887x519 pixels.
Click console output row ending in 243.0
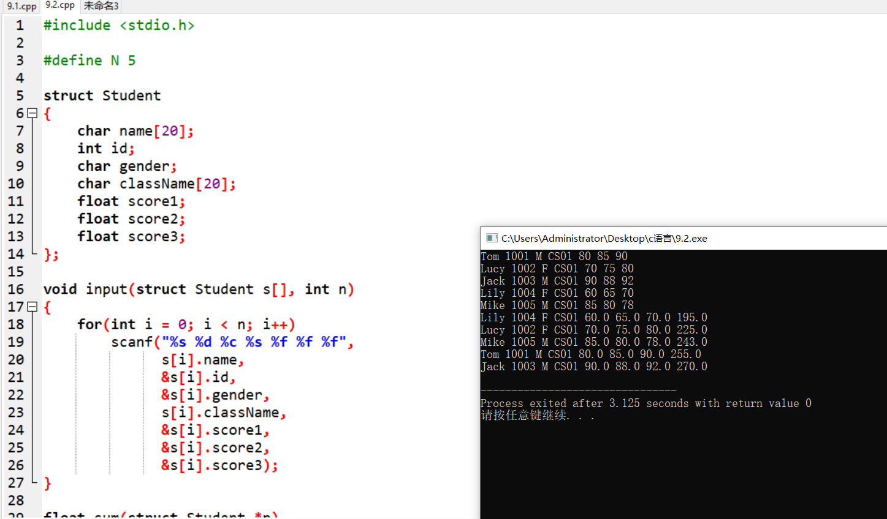coord(594,342)
